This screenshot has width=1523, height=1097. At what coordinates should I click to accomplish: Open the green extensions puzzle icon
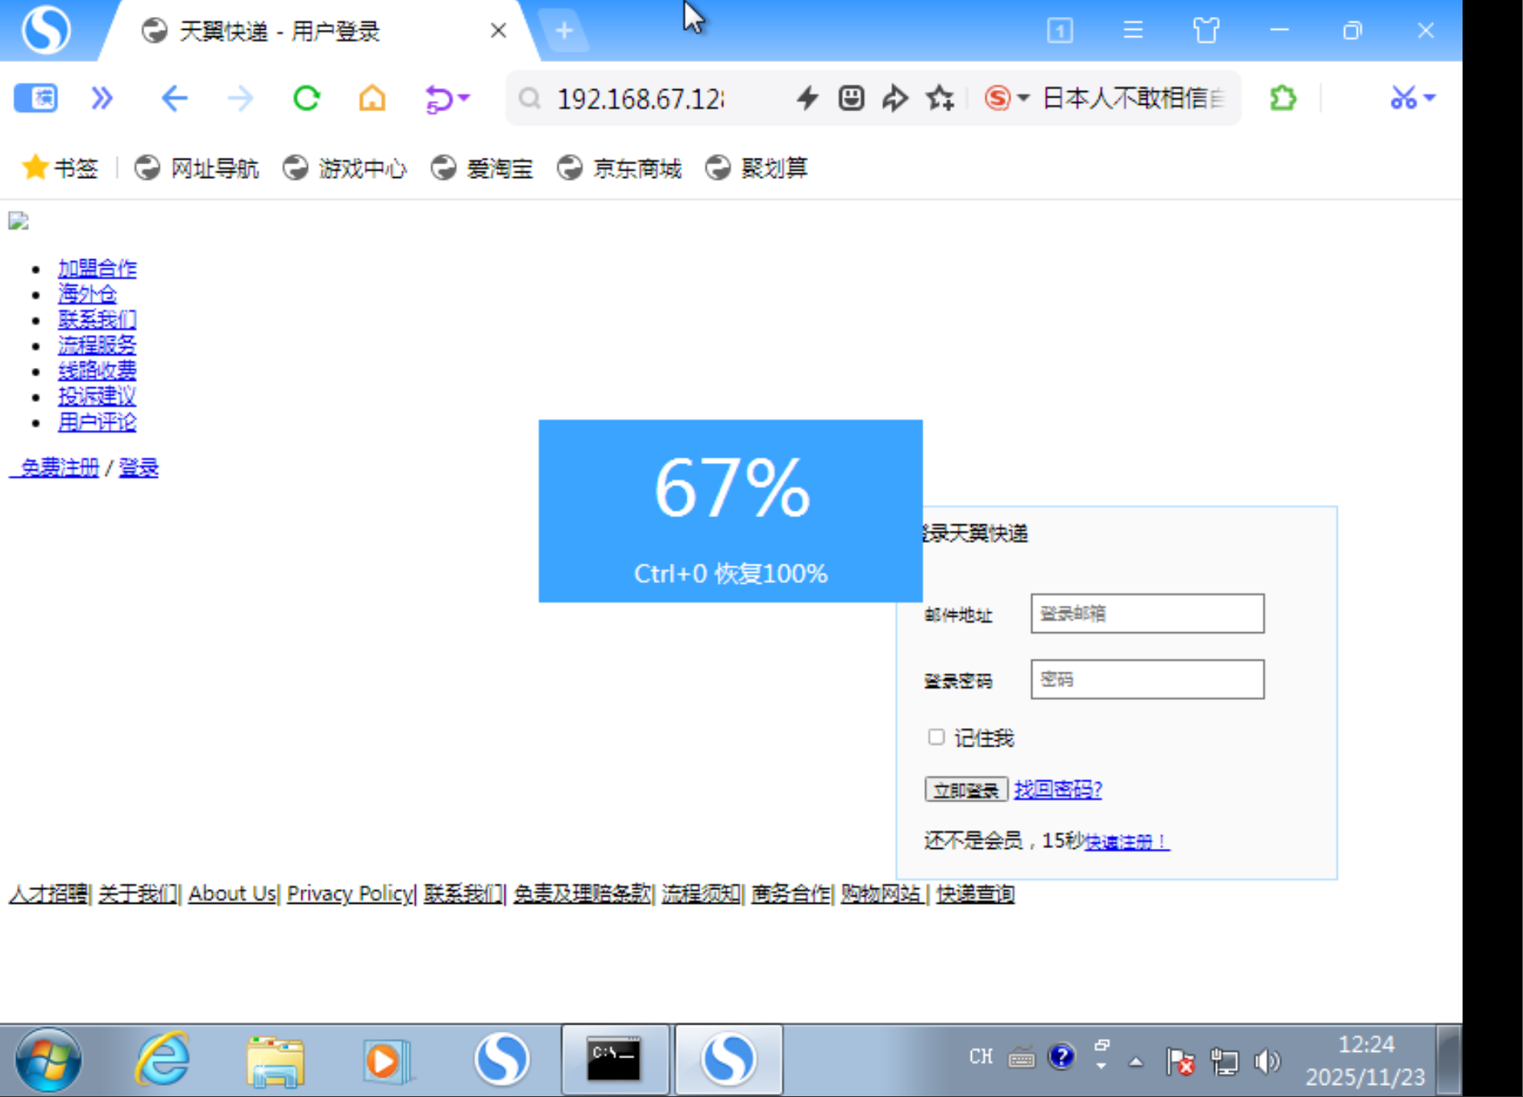pyautogui.click(x=1283, y=98)
